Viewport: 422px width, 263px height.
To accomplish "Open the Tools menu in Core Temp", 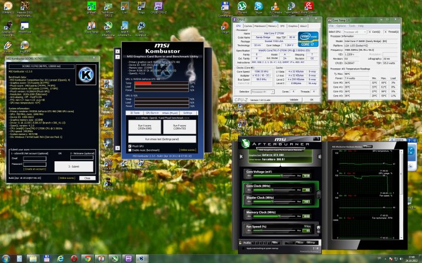I will click(352, 26).
